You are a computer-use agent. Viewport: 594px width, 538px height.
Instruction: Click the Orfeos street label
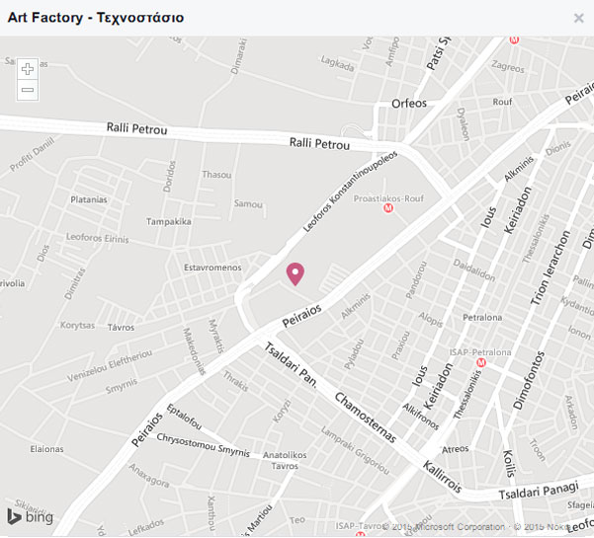tap(409, 103)
